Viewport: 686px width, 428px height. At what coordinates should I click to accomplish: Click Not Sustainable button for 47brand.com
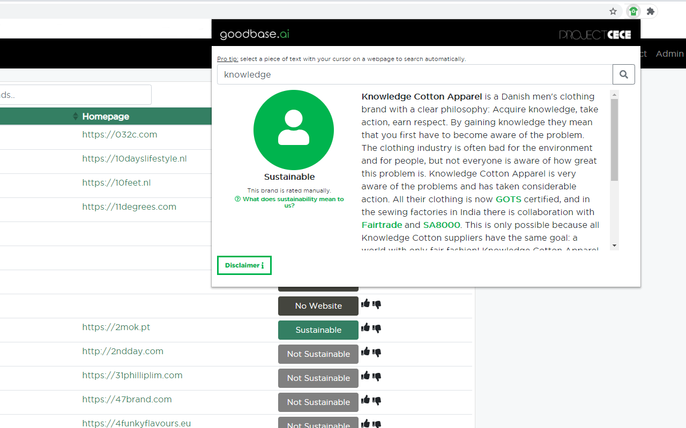[318, 402]
